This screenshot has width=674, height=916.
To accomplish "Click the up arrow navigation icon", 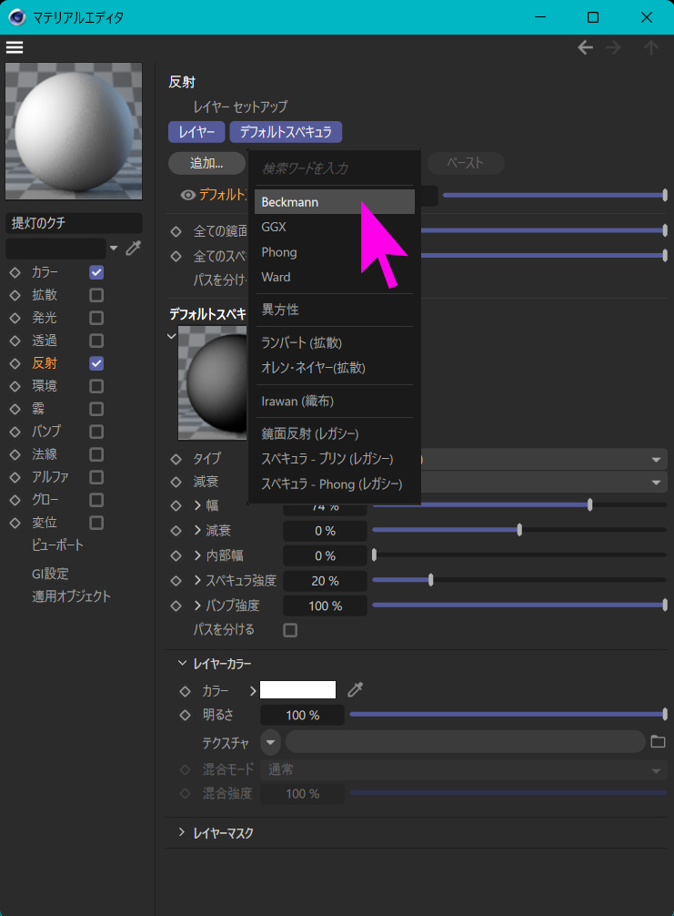I will [x=650, y=48].
